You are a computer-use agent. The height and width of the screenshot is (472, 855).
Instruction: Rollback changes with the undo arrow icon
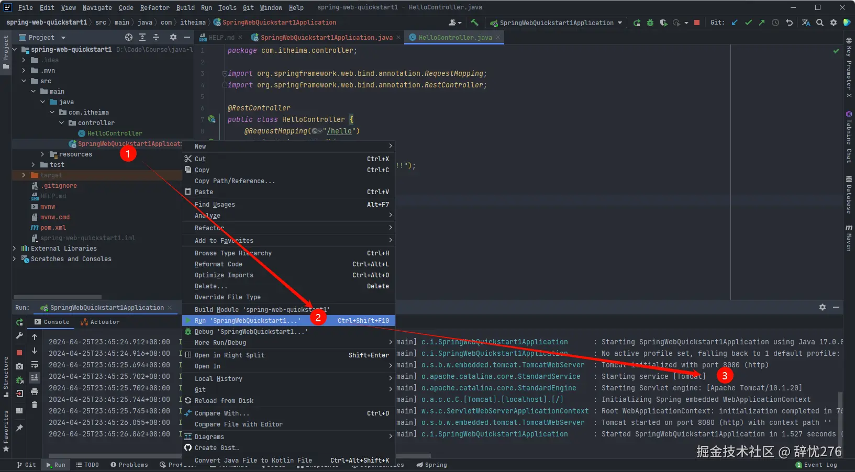point(789,23)
